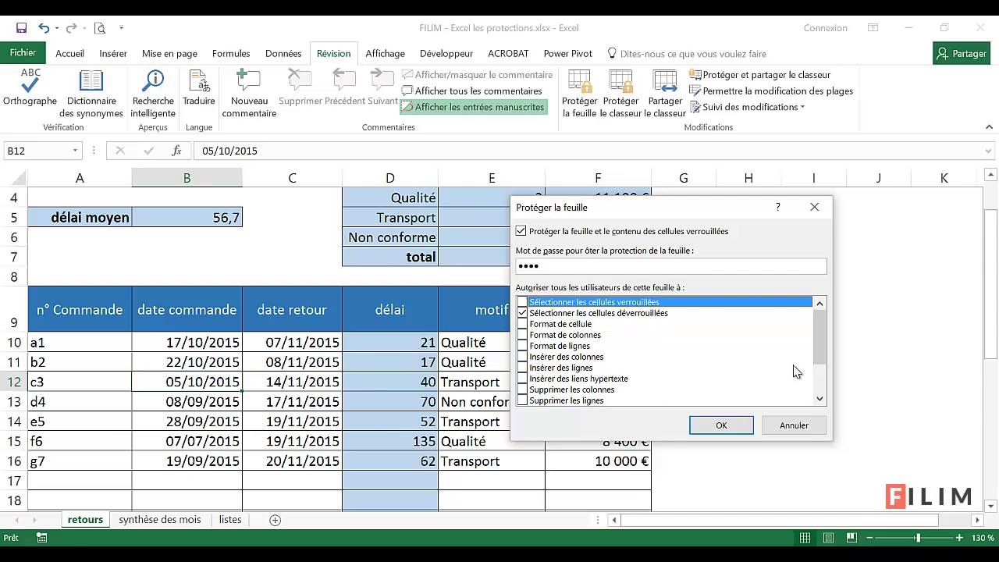Click the macro recording icon in status bar
The image size is (999, 562).
click(x=42, y=538)
